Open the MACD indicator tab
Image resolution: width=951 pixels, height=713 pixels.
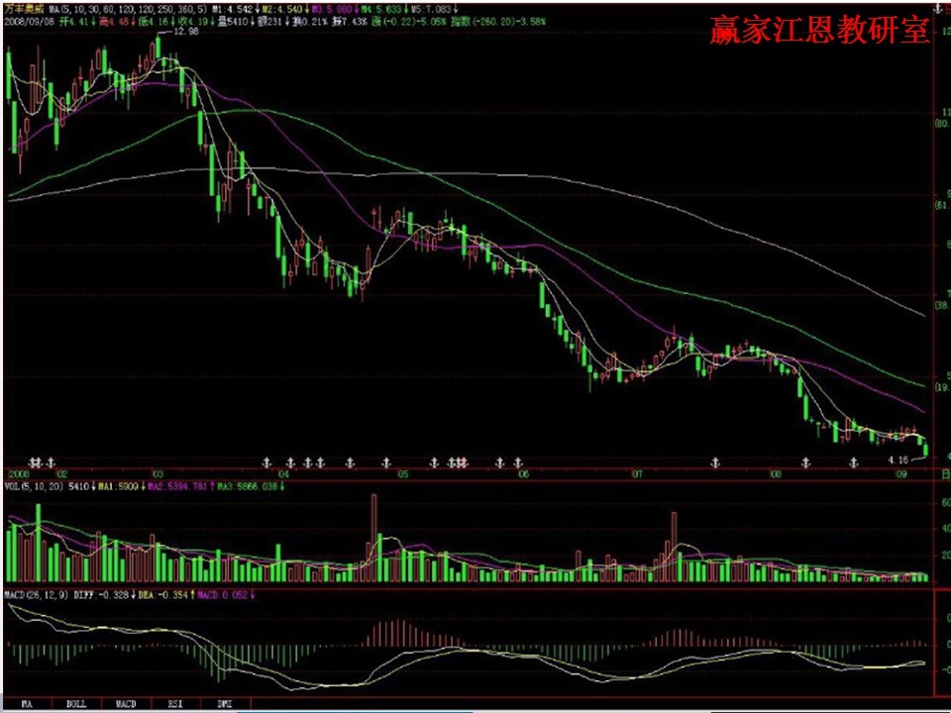tap(126, 704)
